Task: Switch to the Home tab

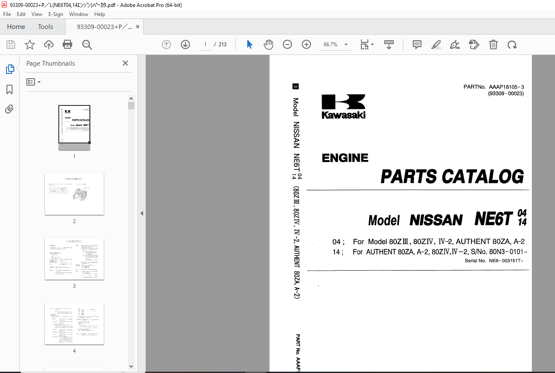Action: pos(16,27)
